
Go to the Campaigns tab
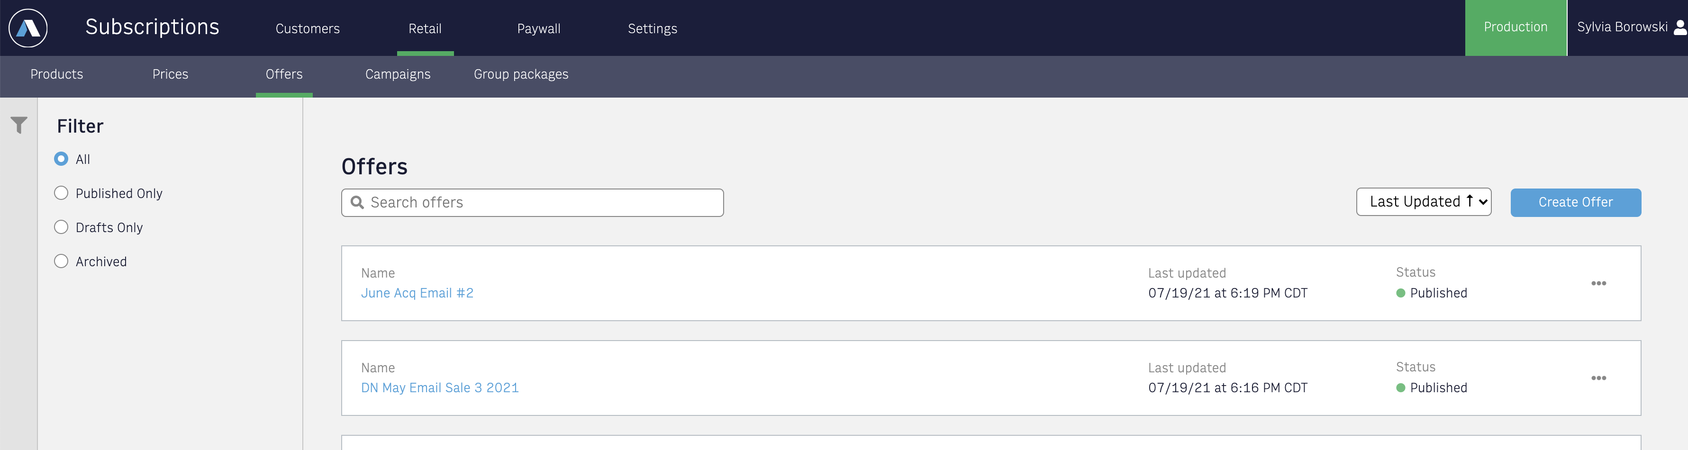tap(398, 74)
